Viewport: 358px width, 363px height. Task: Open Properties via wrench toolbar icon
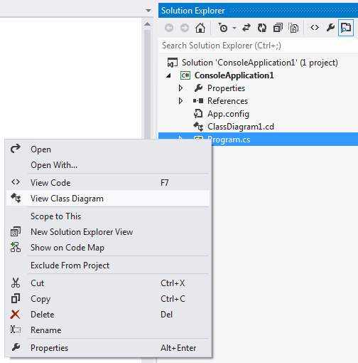330,28
